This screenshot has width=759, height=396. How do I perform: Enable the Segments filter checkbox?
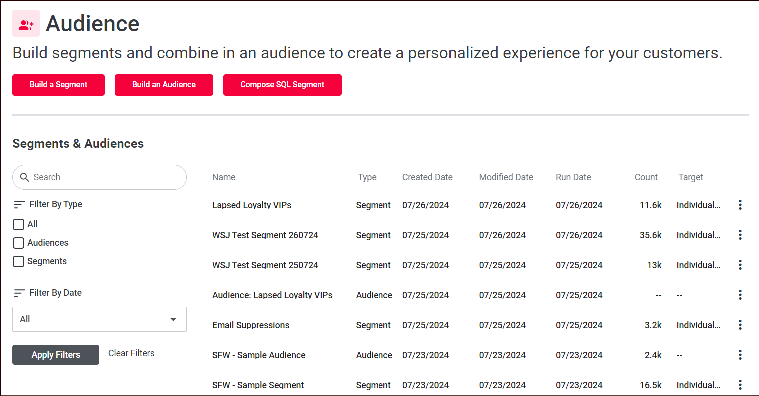point(18,261)
